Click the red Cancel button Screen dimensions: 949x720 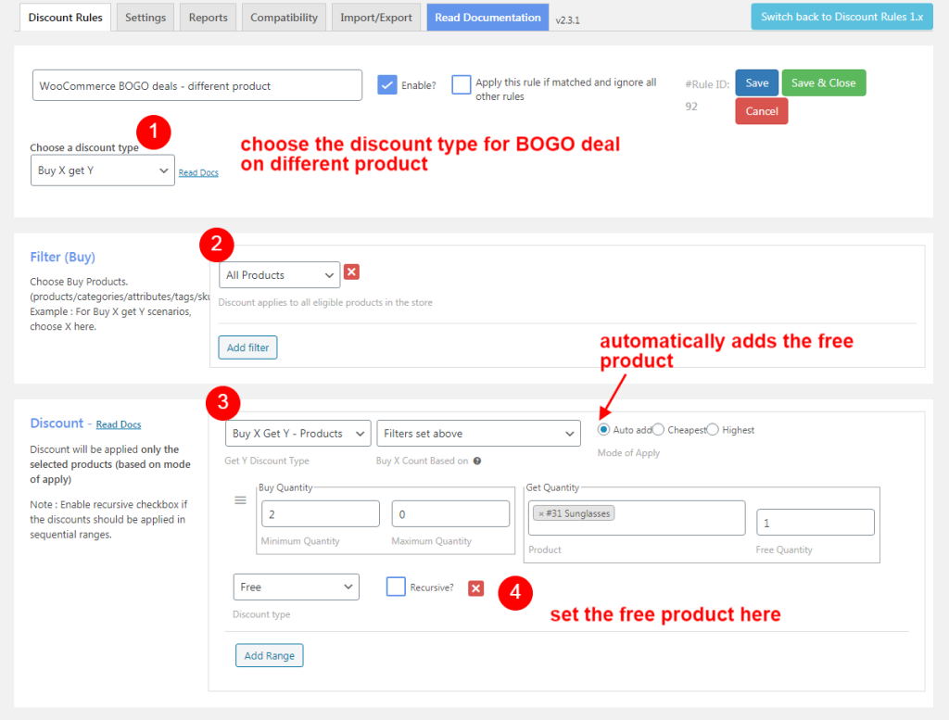click(762, 111)
